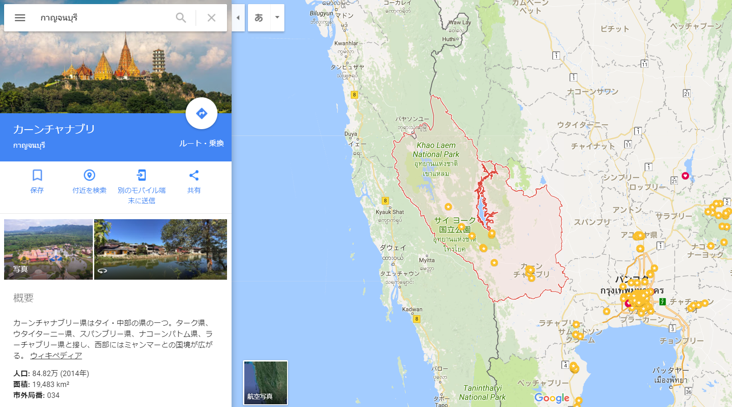Search nearby with the location pin icon
Viewport: 732px width, 407px height.
coord(90,175)
